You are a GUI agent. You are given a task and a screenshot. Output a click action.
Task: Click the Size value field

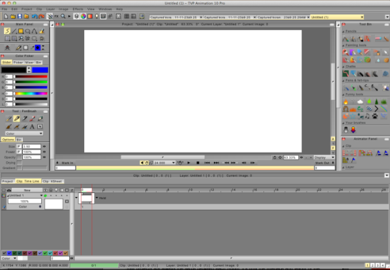(31, 147)
